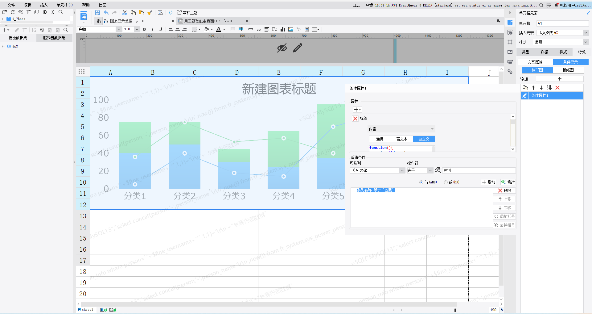Click the Sort icon in the condition list toolbar
Image resolution: width=592 pixels, height=314 pixels.
[549, 88]
